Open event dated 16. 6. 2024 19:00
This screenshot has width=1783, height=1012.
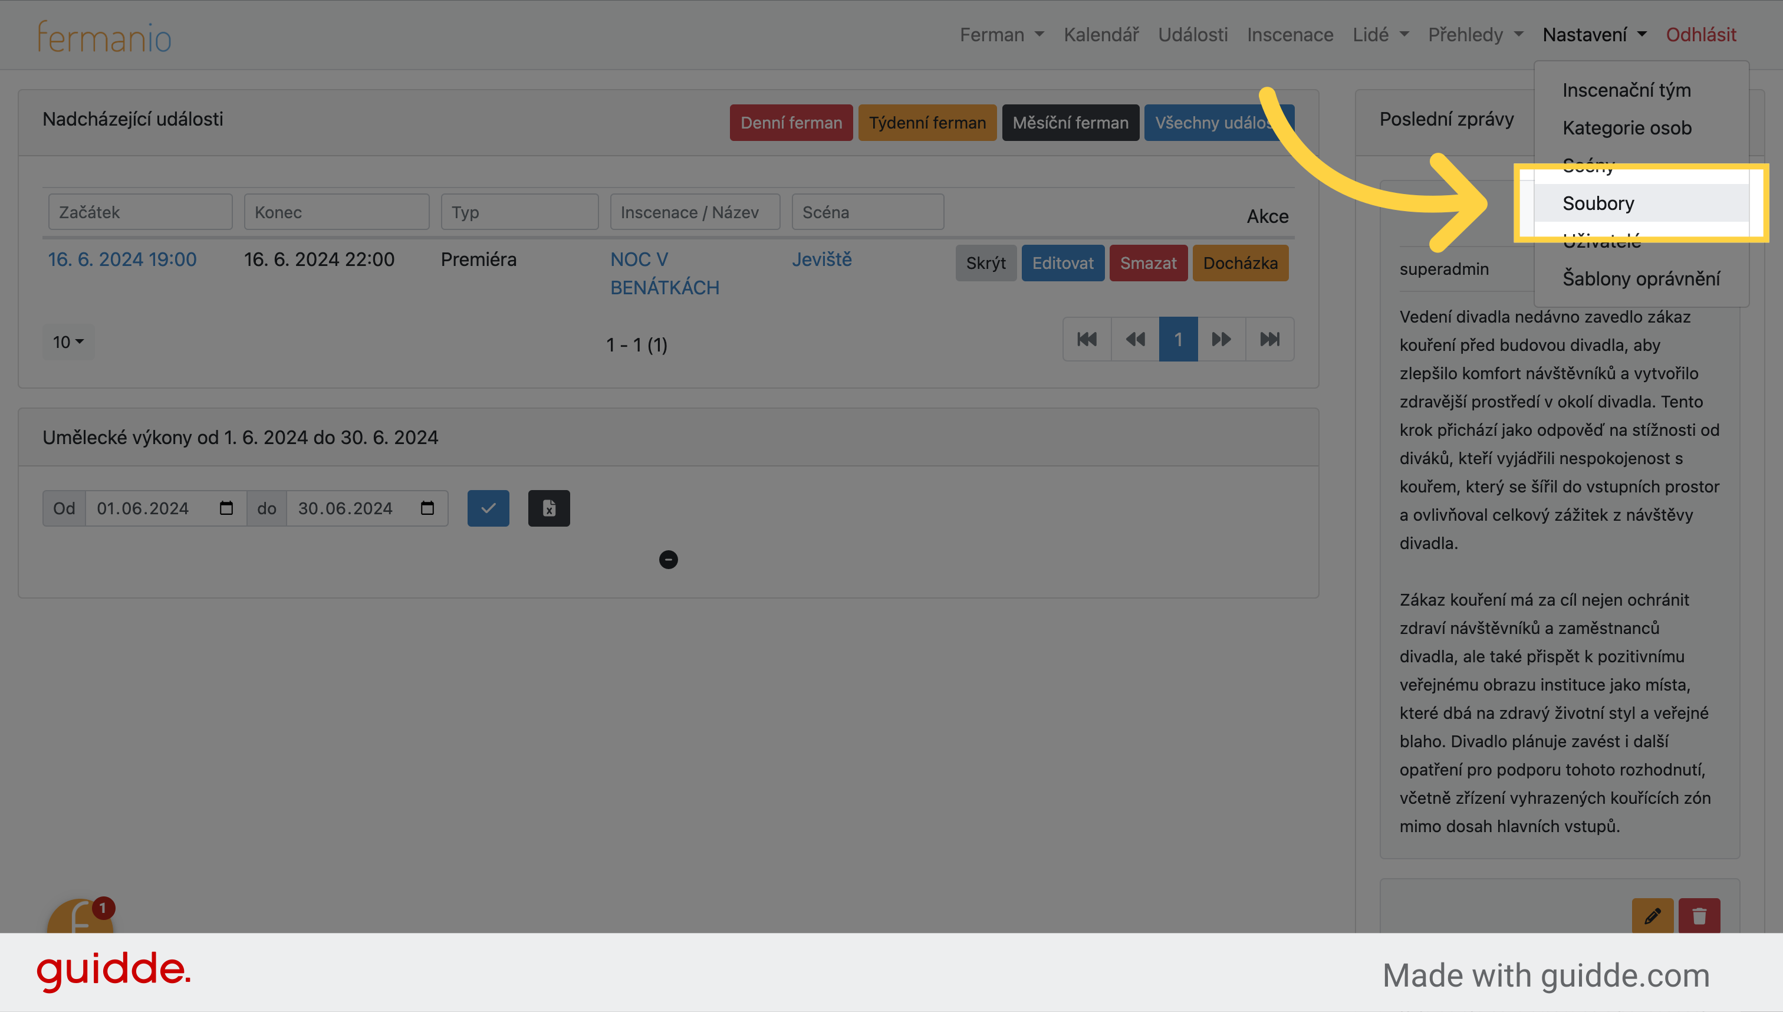[122, 259]
